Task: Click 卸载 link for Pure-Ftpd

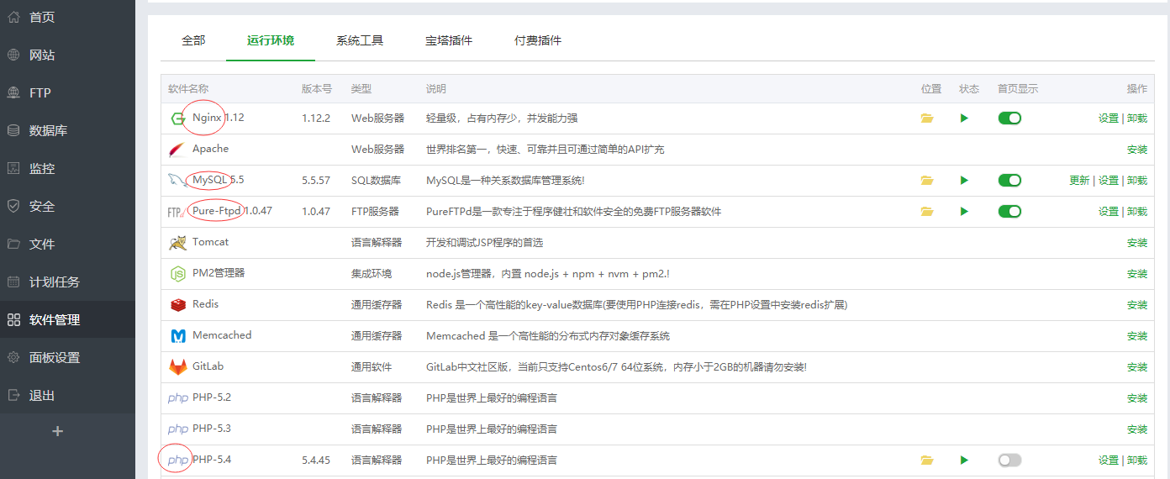Action: coord(1137,212)
